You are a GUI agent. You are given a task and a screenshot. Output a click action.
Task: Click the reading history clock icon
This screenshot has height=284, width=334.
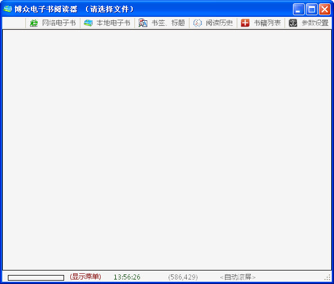click(197, 23)
